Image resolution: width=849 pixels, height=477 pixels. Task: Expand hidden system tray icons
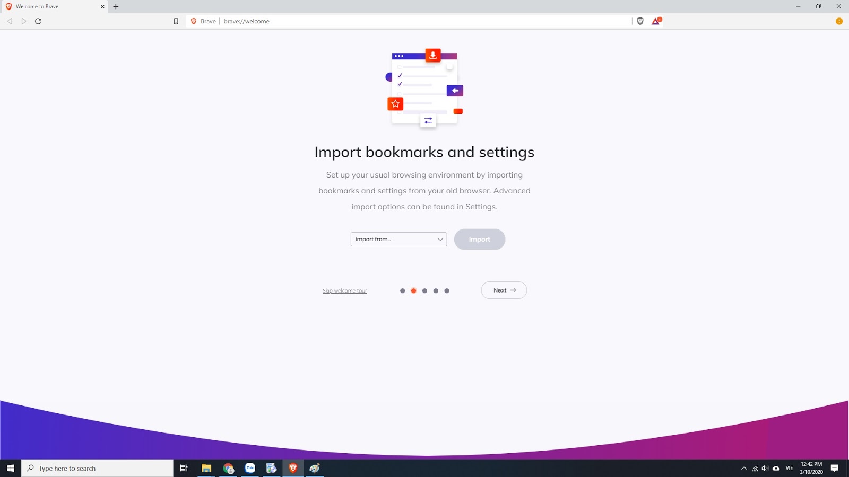tap(744, 468)
